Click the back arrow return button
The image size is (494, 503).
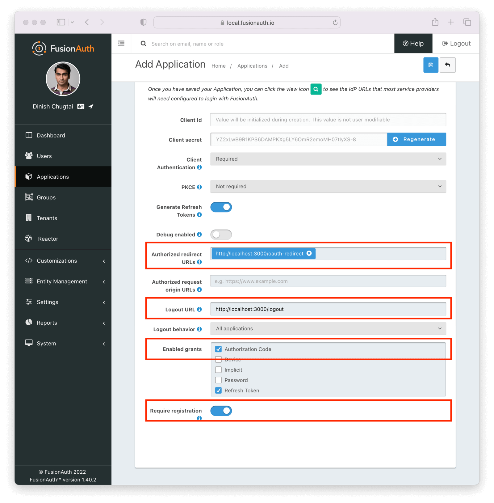(x=447, y=65)
